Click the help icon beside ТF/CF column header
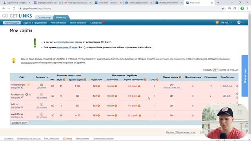The width and height of the screenshot is (251, 141). [64, 80]
